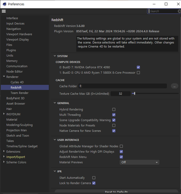The height and width of the screenshot is (194, 181).
Task: Expand the INSYDIUM tree node
Action: point(4,114)
